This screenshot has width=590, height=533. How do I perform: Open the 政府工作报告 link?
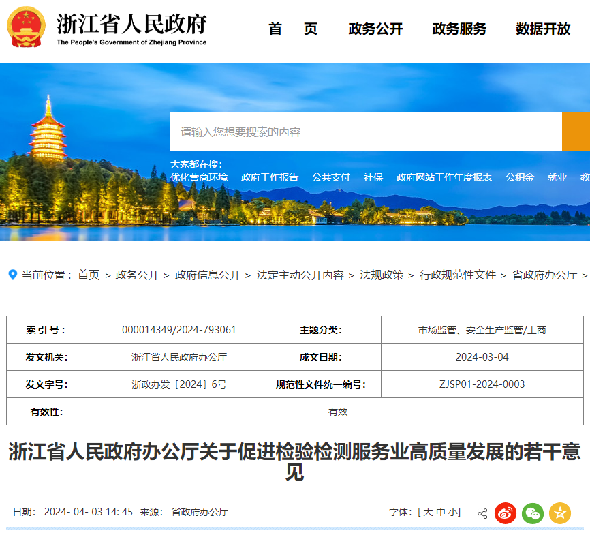(x=270, y=177)
